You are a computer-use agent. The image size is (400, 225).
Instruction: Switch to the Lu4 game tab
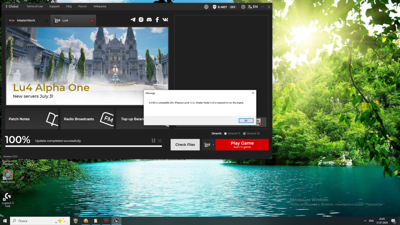73,20
